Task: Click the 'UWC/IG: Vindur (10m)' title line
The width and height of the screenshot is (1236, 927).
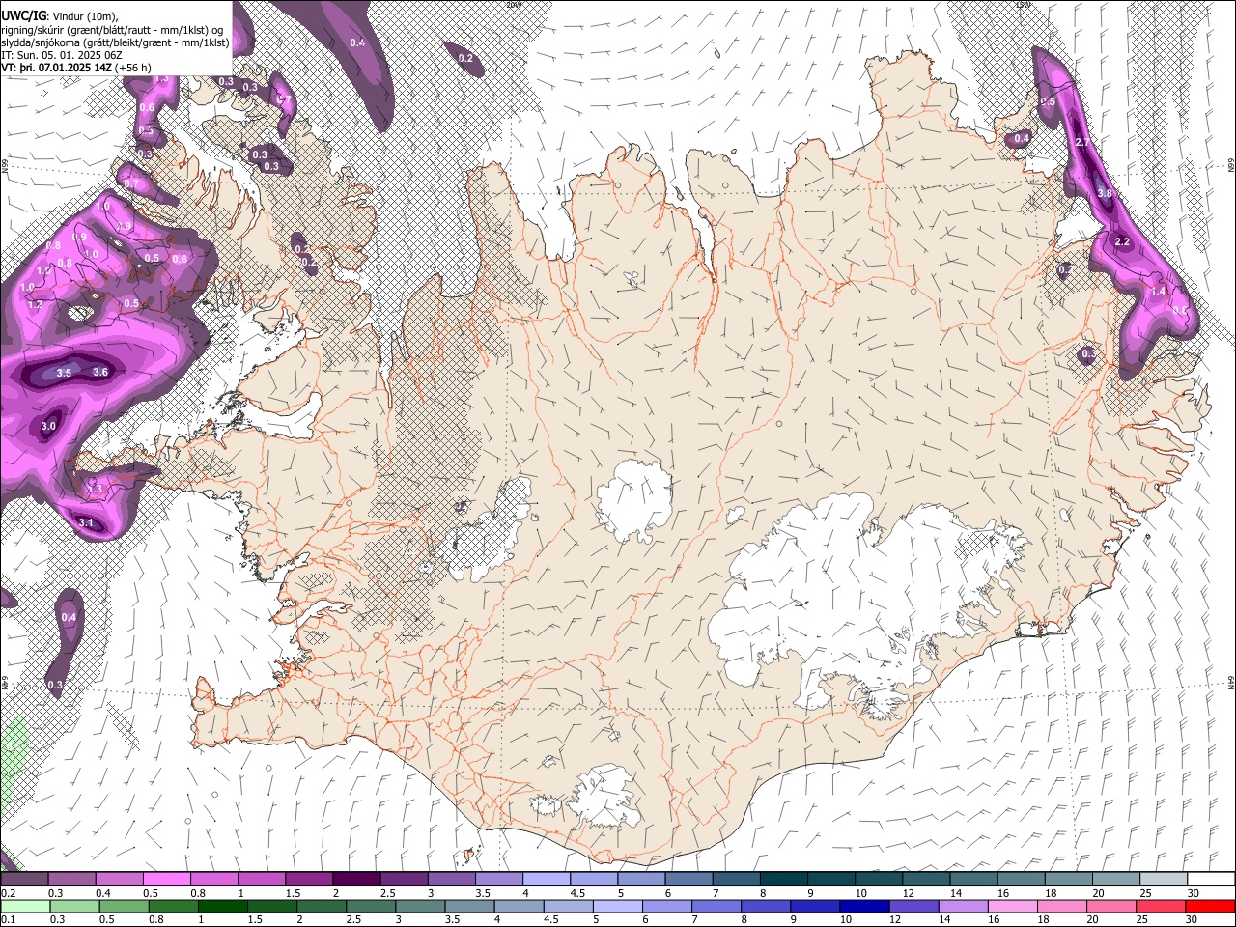Action: click(x=59, y=15)
